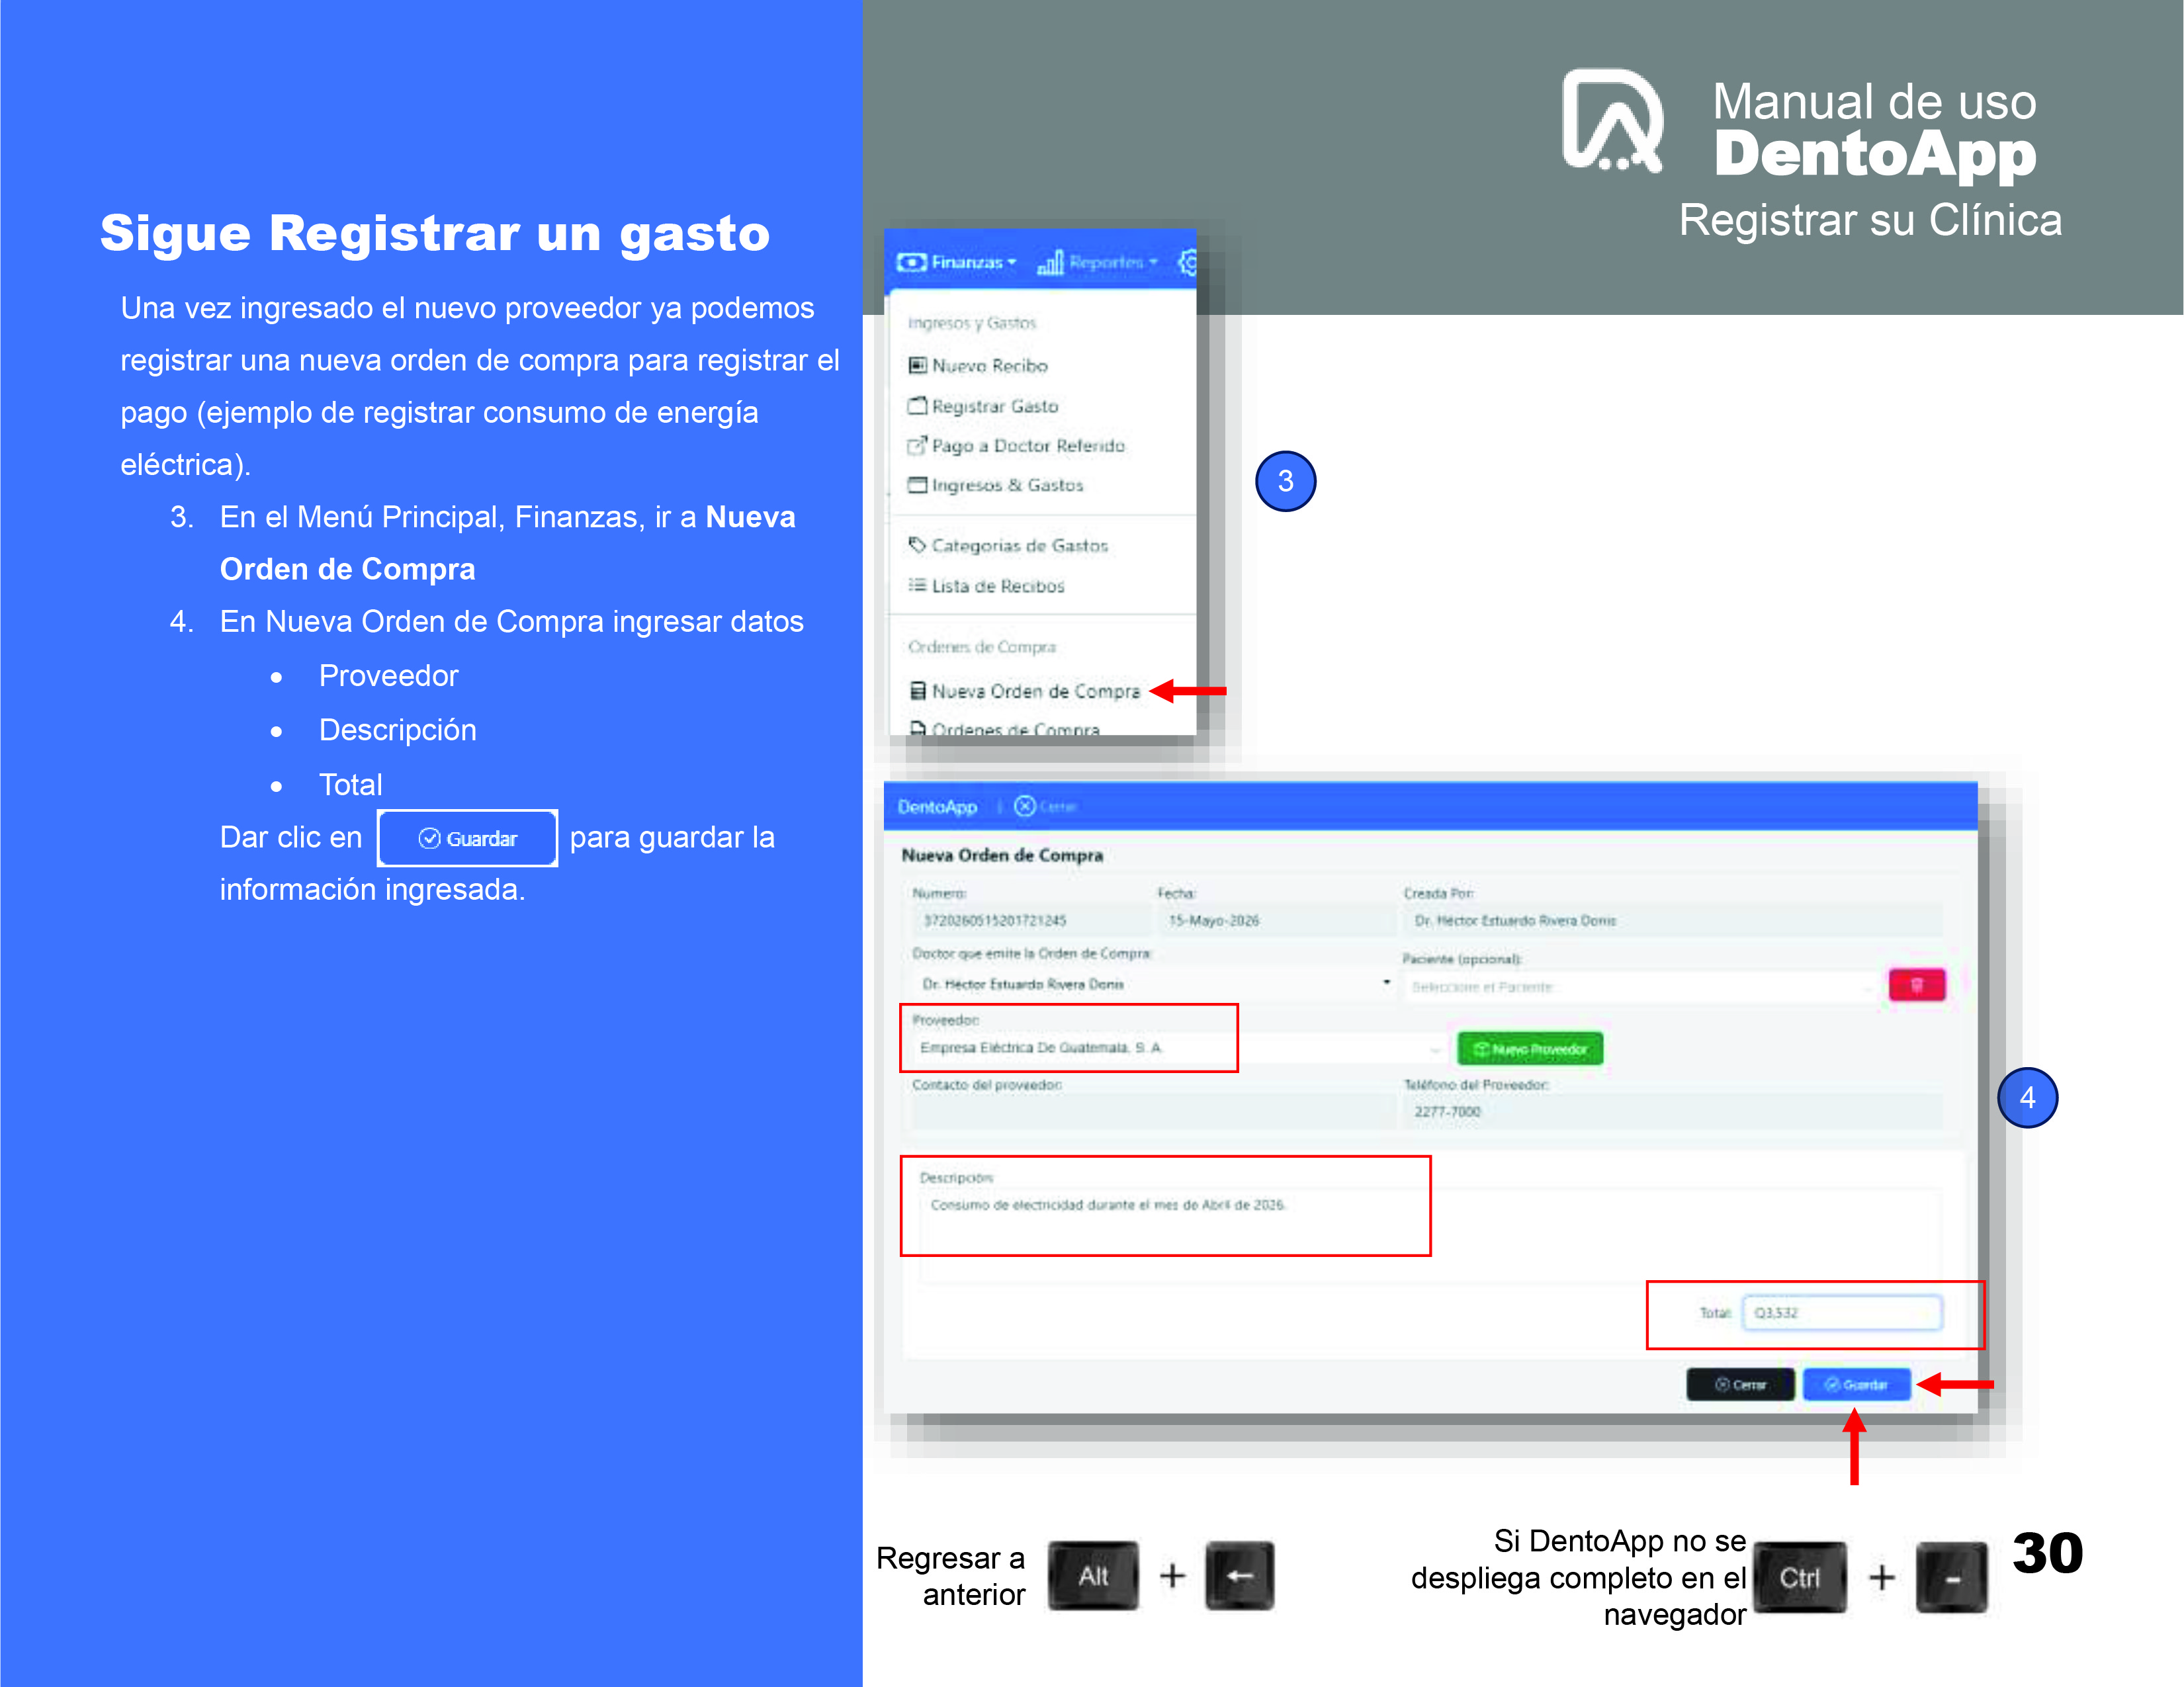
Task: Click the DentoApp brand in the blue form header
Action: 937,807
